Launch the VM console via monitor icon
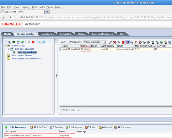172x138 pixels. (127, 42)
